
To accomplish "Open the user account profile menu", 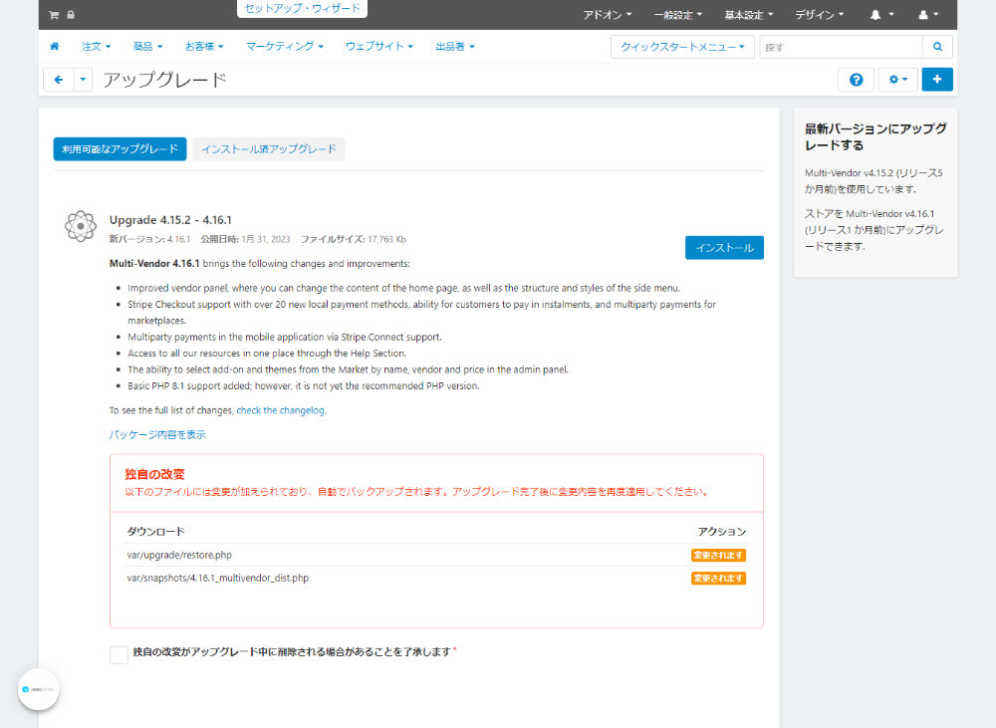I will (928, 15).
